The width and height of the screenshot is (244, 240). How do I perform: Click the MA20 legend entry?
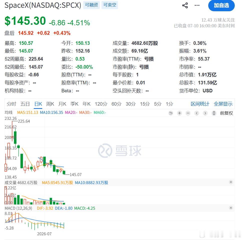71,112
